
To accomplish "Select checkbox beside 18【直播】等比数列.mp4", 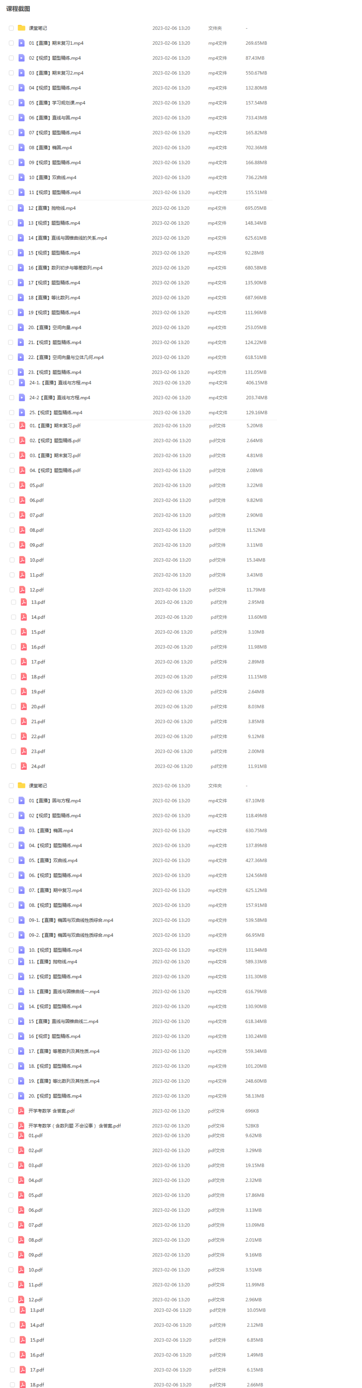I will coord(11,297).
